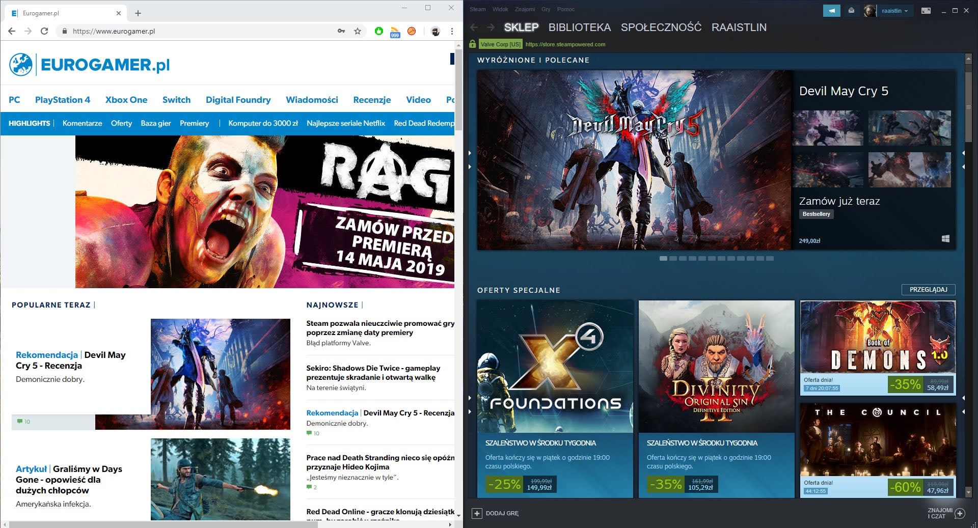The height and width of the screenshot is (528, 978).
Task: Click the plus icon next to DODAJ GRĘ
Action: tap(477, 513)
